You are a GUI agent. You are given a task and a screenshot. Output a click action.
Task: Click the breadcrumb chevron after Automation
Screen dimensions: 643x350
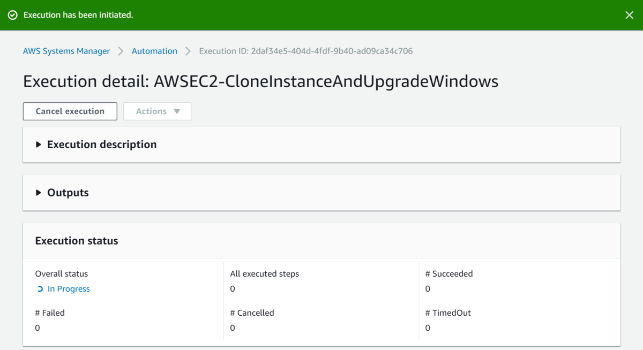point(188,51)
